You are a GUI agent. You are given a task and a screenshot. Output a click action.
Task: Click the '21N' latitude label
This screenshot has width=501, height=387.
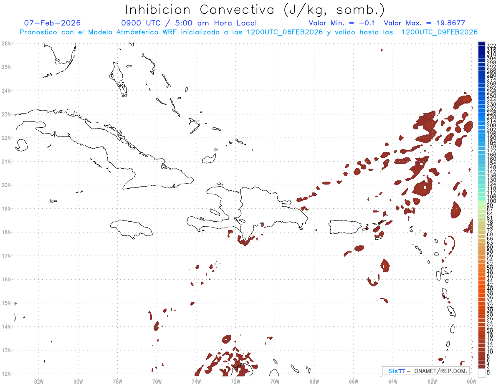coord(6,161)
